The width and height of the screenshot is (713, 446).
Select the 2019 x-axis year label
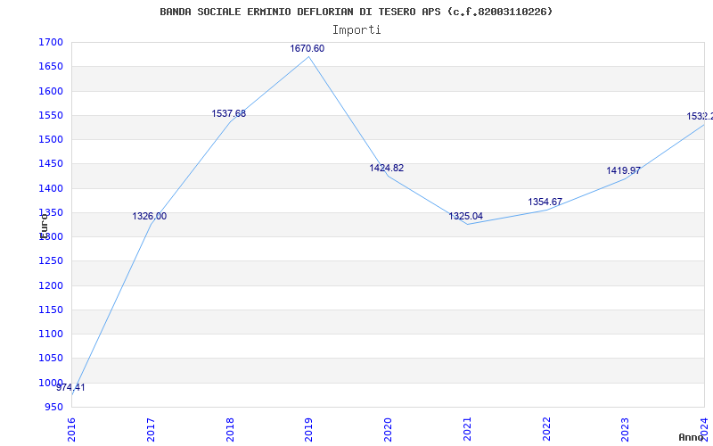(308, 429)
